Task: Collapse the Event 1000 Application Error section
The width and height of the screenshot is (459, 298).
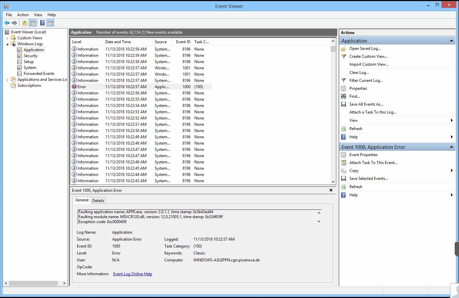Action: [x=452, y=147]
